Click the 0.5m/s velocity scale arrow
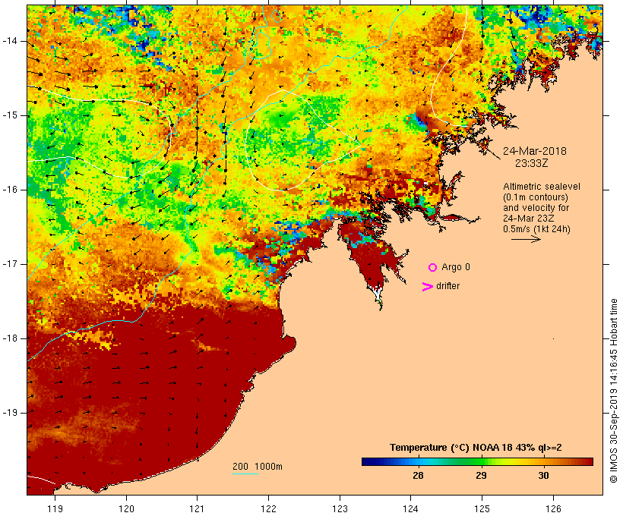623x516 pixels. pyautogui.click(x=526, y=239)
